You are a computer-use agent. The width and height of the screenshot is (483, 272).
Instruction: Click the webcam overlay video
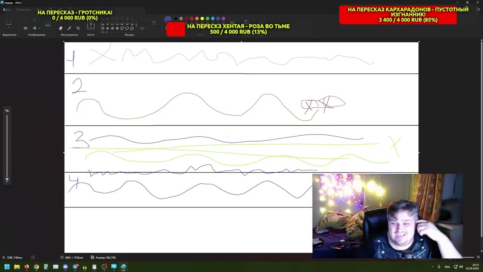[388, 216]
